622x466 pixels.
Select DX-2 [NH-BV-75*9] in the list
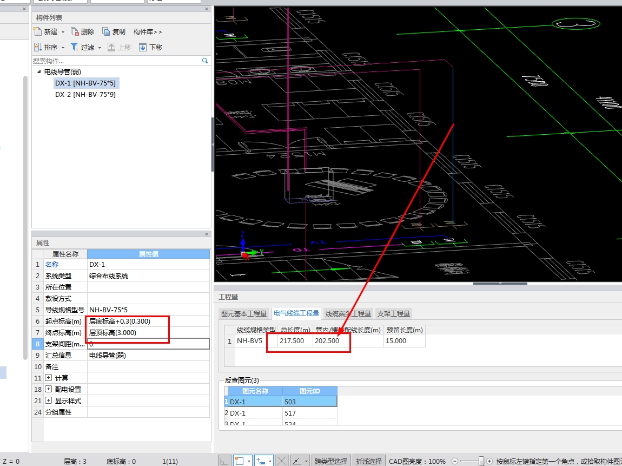click(x=85, y=95)
